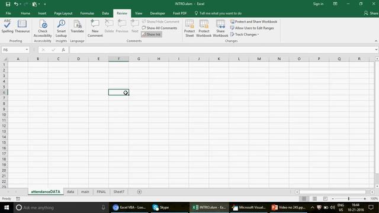Run the Spelling check

[7, 26]
